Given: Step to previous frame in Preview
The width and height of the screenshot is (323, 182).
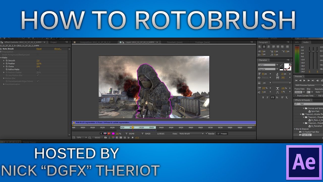Looking at the screenshot, I should coord(300,80).
